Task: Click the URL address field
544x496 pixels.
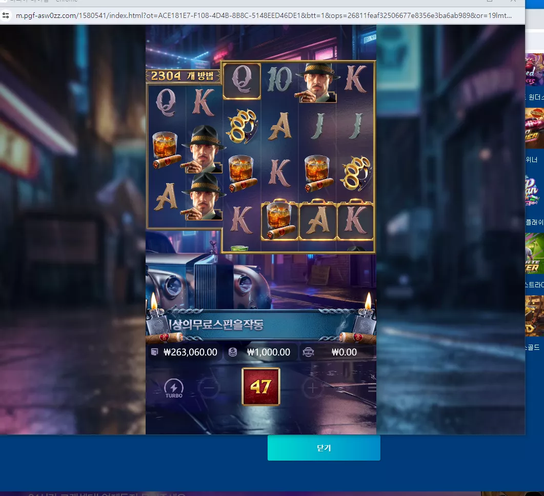Action: 264,15
